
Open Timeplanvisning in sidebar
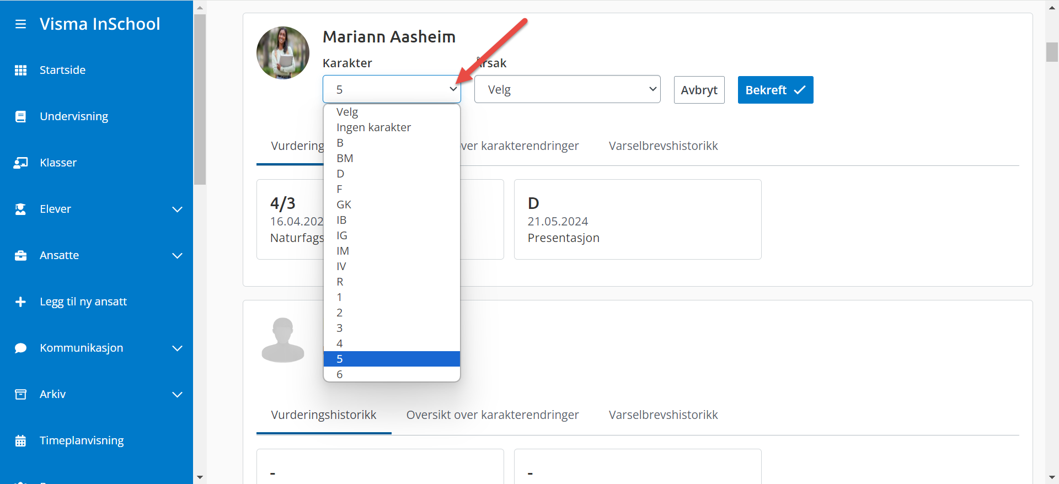point(82,440)
